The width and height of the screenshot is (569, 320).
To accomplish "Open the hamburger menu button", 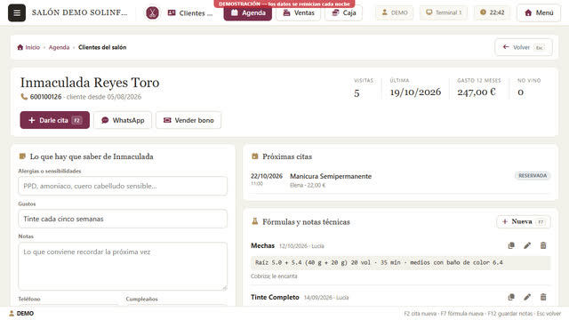I will (17, 12).
